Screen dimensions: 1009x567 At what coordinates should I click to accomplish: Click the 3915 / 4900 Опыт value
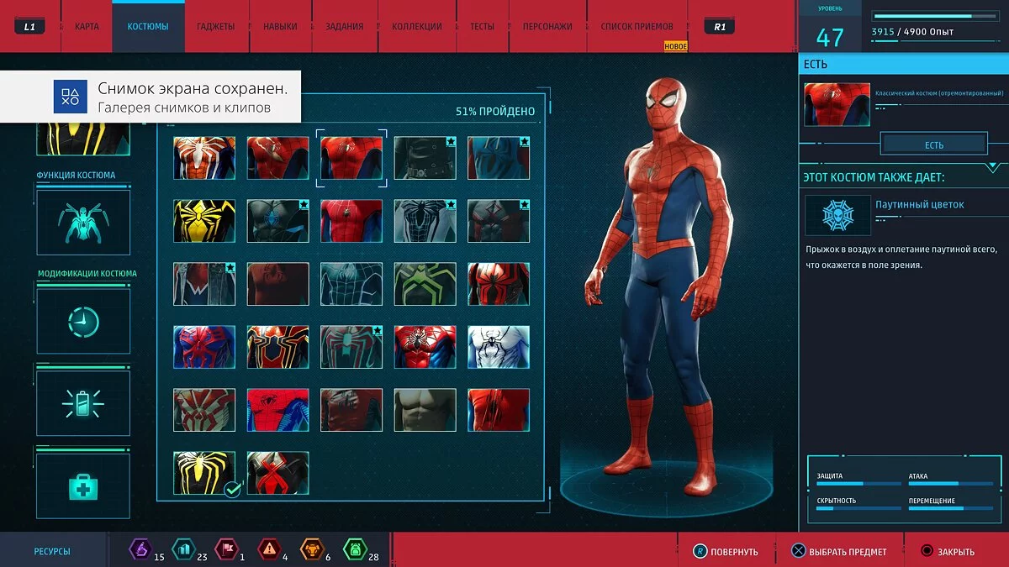click(912, 32)
